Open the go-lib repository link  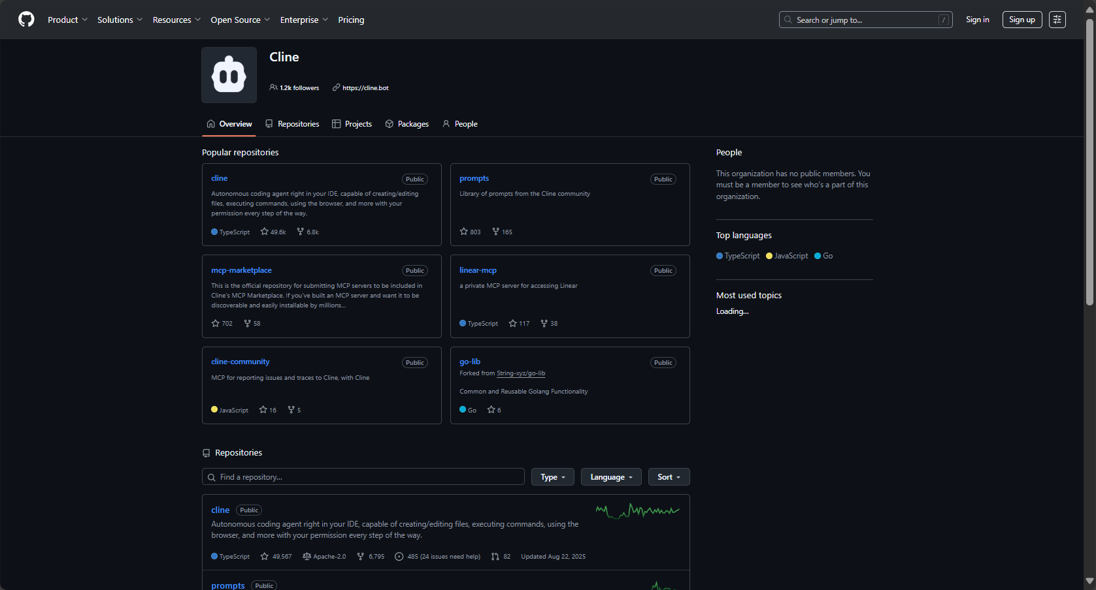tap(470, 362)
